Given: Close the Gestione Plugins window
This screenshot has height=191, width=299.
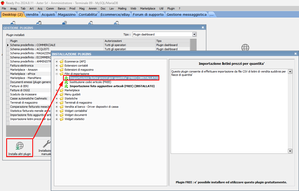Looking at the screenshot, I should (x=203, y=28).
